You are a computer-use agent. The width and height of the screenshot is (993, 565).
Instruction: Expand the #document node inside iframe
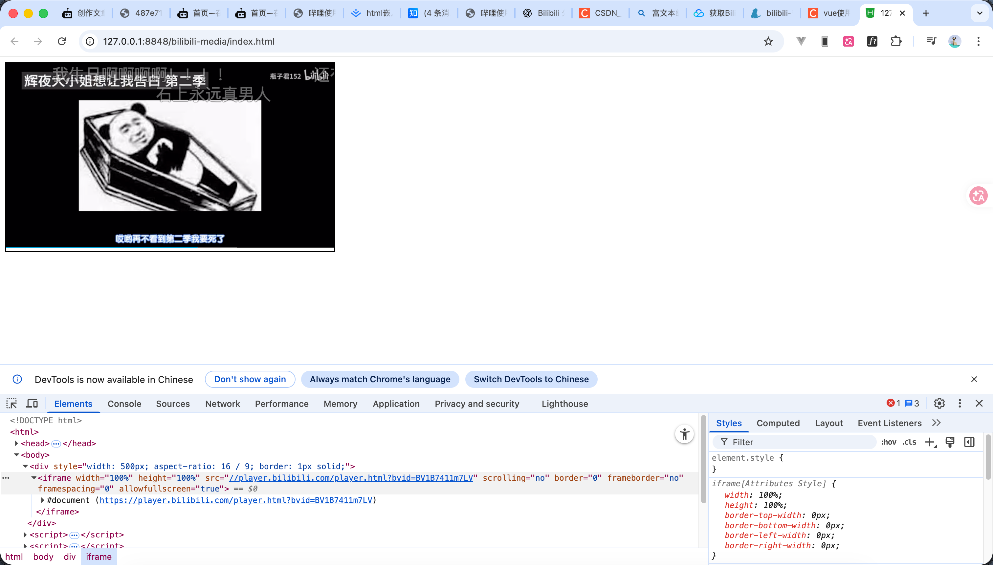(42, 500)
